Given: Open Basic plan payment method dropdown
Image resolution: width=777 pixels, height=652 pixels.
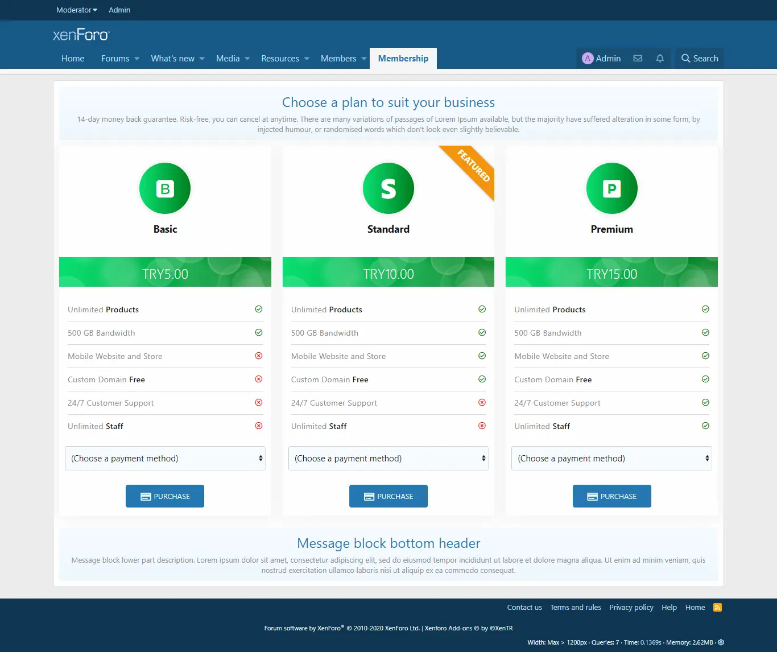Looking at the screenshot, I should (165, 459).
